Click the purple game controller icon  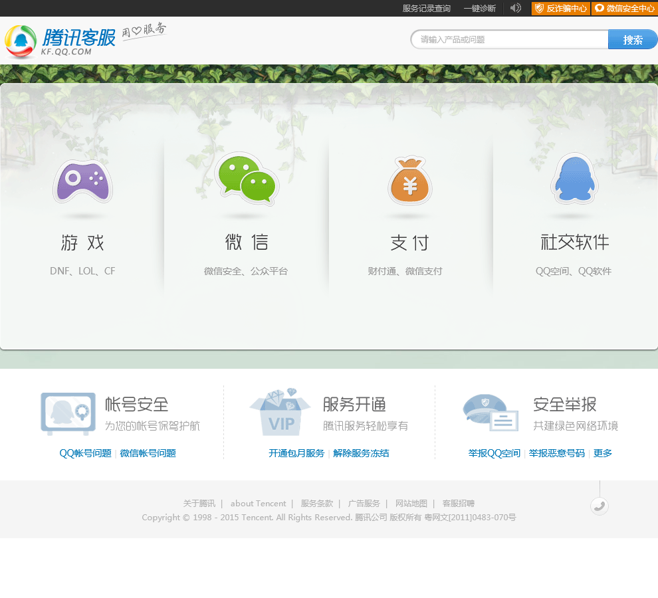click(x=82, y=181)
